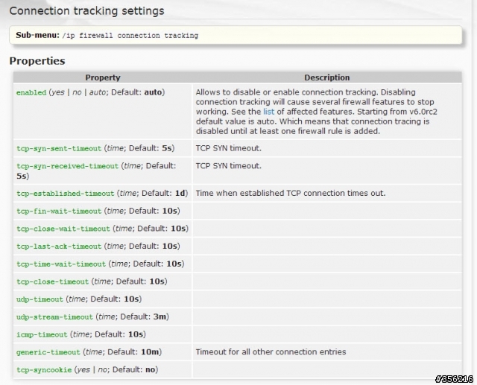Click the 'enabled' property name
The width and height of the screenshot is (477, 385).
(x=31, y=92)
